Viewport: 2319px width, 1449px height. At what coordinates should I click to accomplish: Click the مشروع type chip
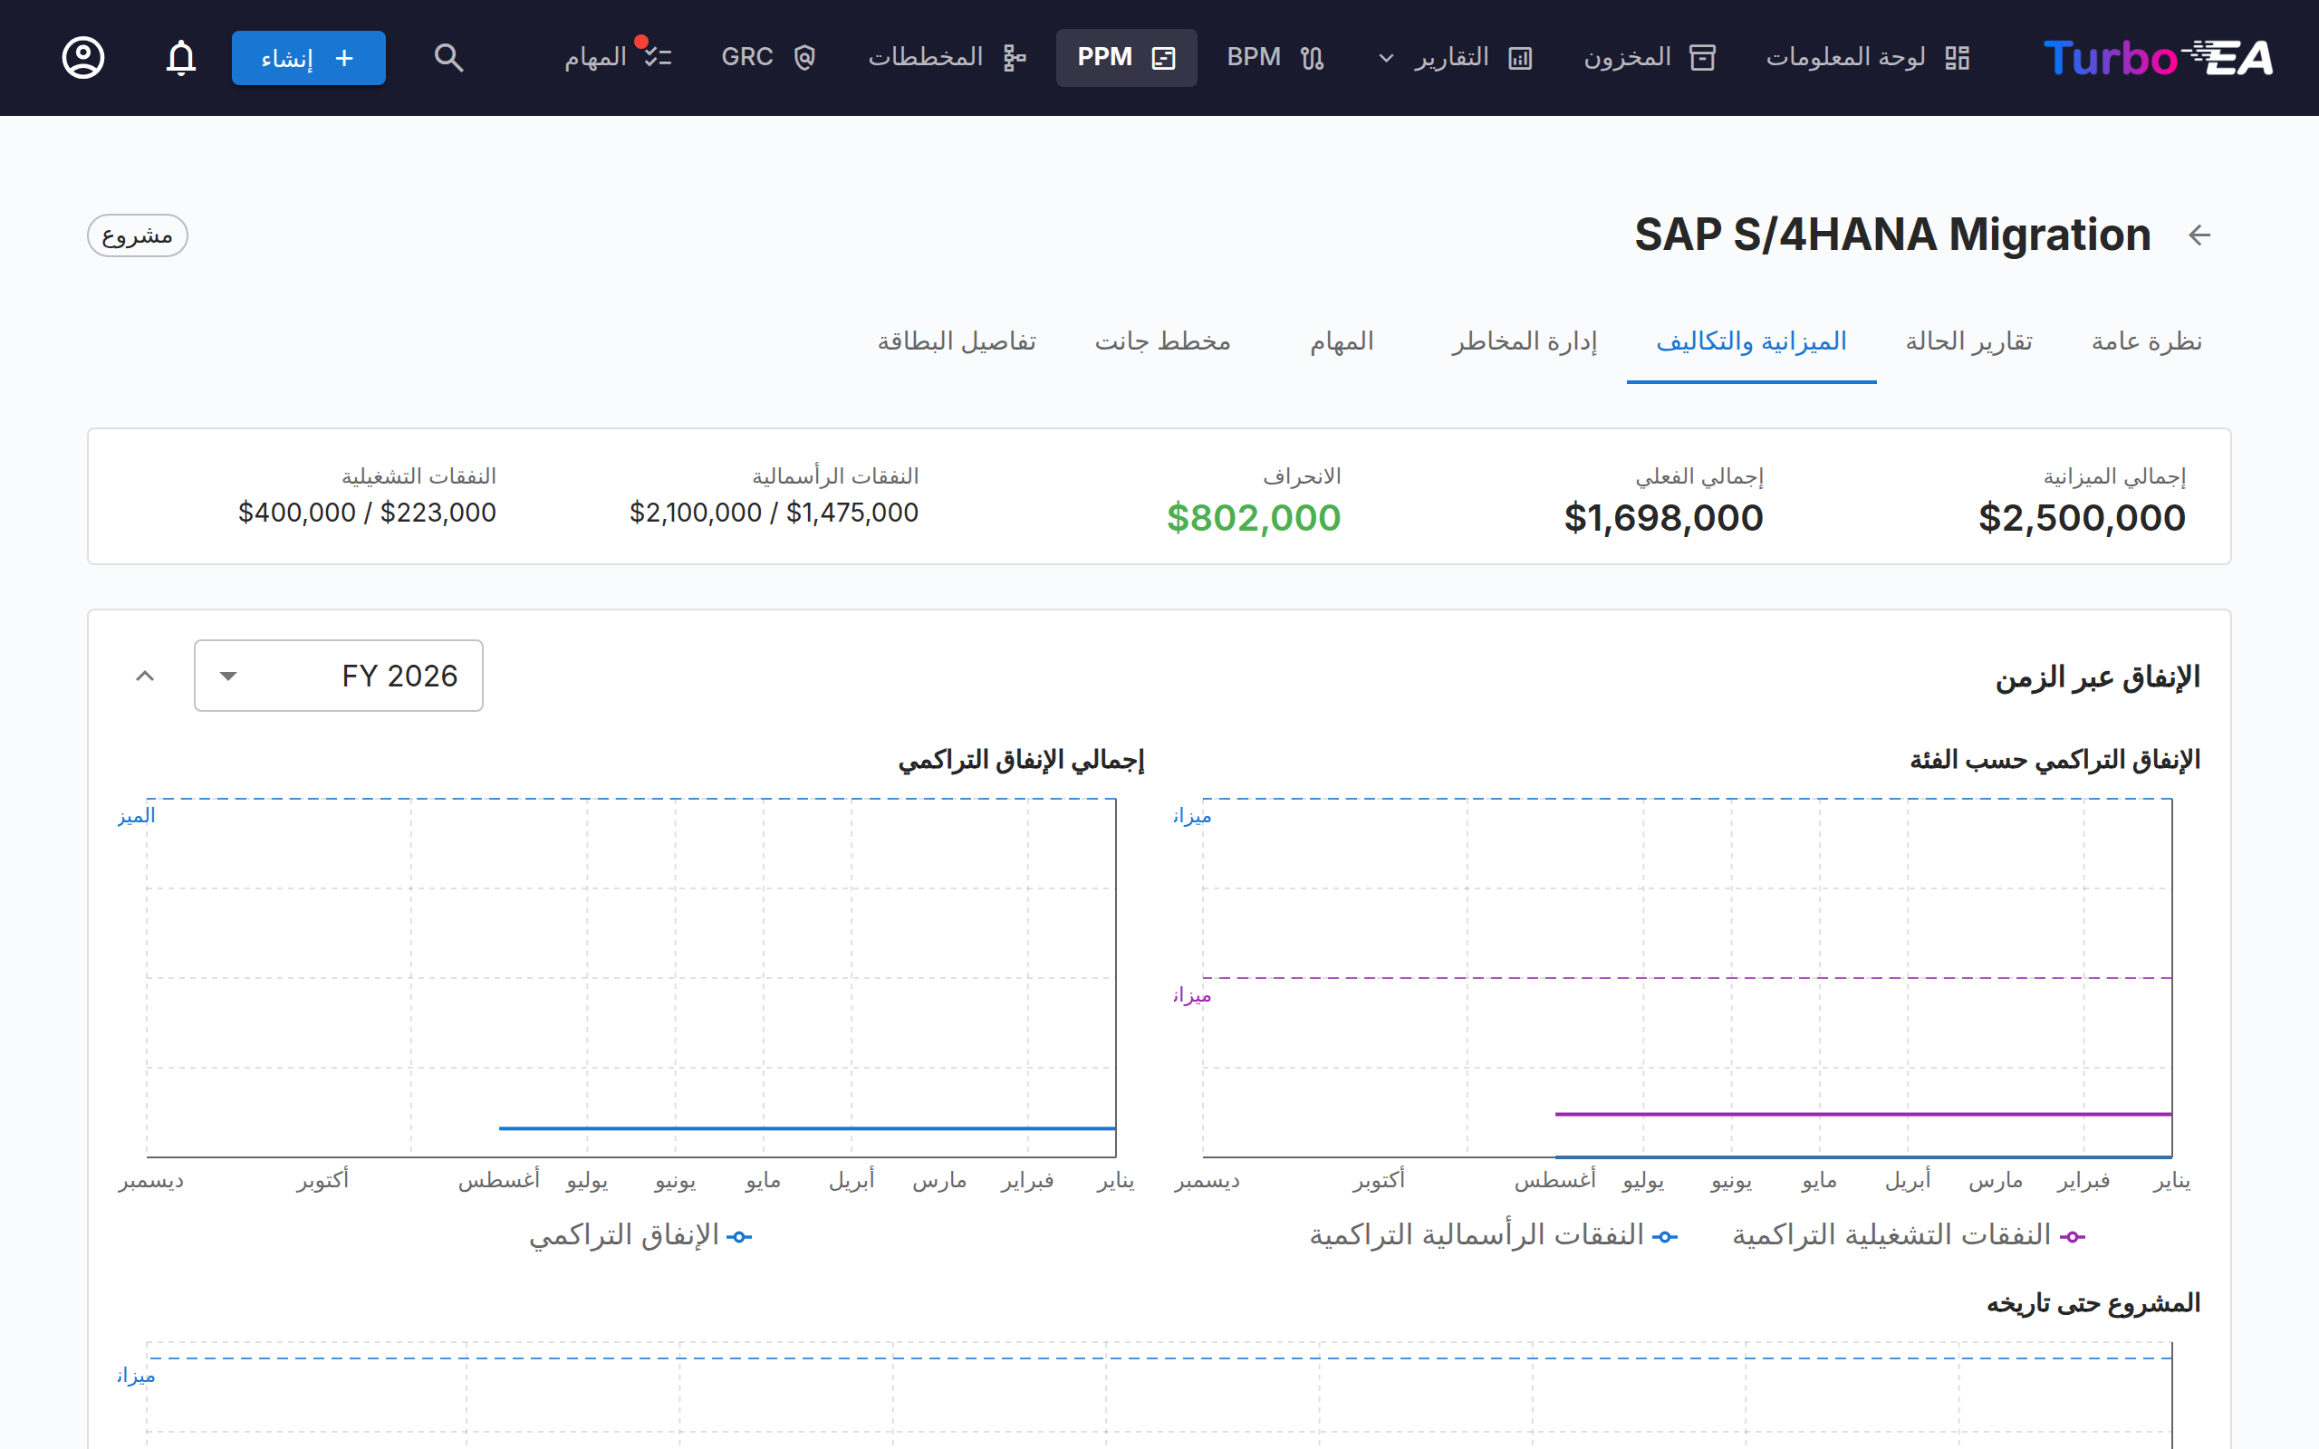[x=137, y=235]
